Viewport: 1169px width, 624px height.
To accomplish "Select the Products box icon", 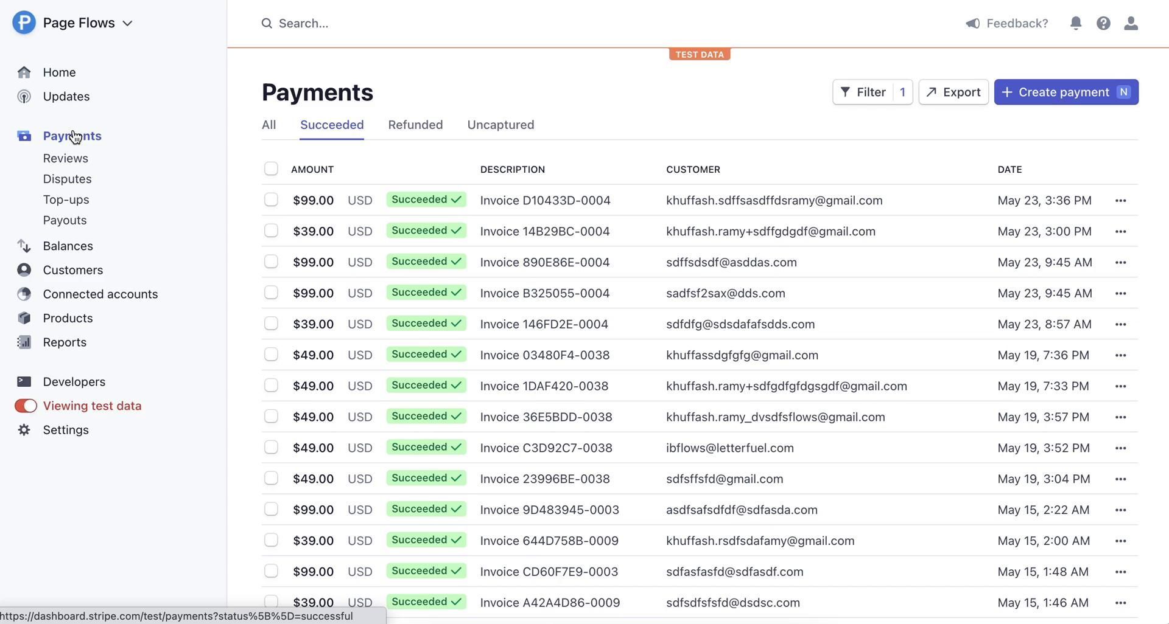I will (x=24, y=318).
